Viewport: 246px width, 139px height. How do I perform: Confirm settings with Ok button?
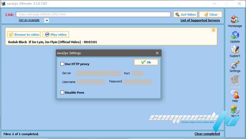coord(146,62)
